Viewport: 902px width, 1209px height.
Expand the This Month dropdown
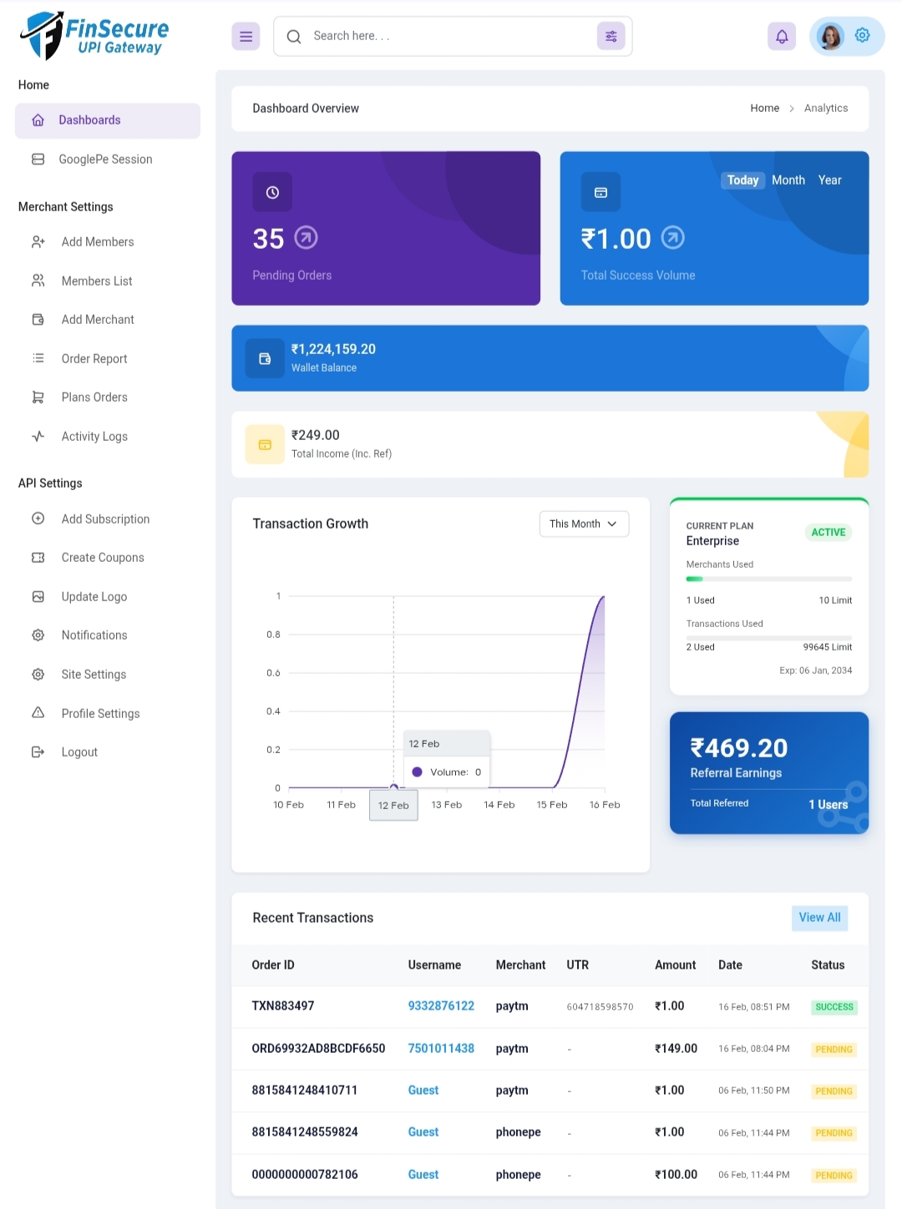pos(584,524)
